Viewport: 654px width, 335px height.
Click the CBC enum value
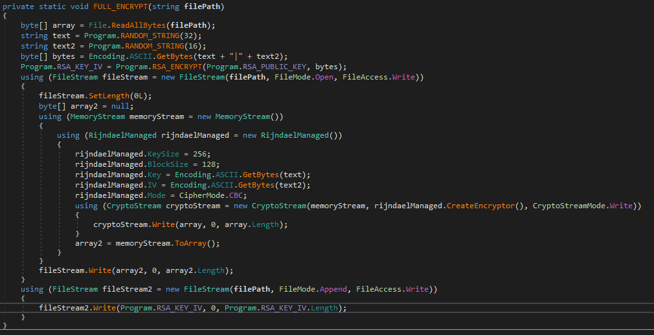click(x=236, y=195)
